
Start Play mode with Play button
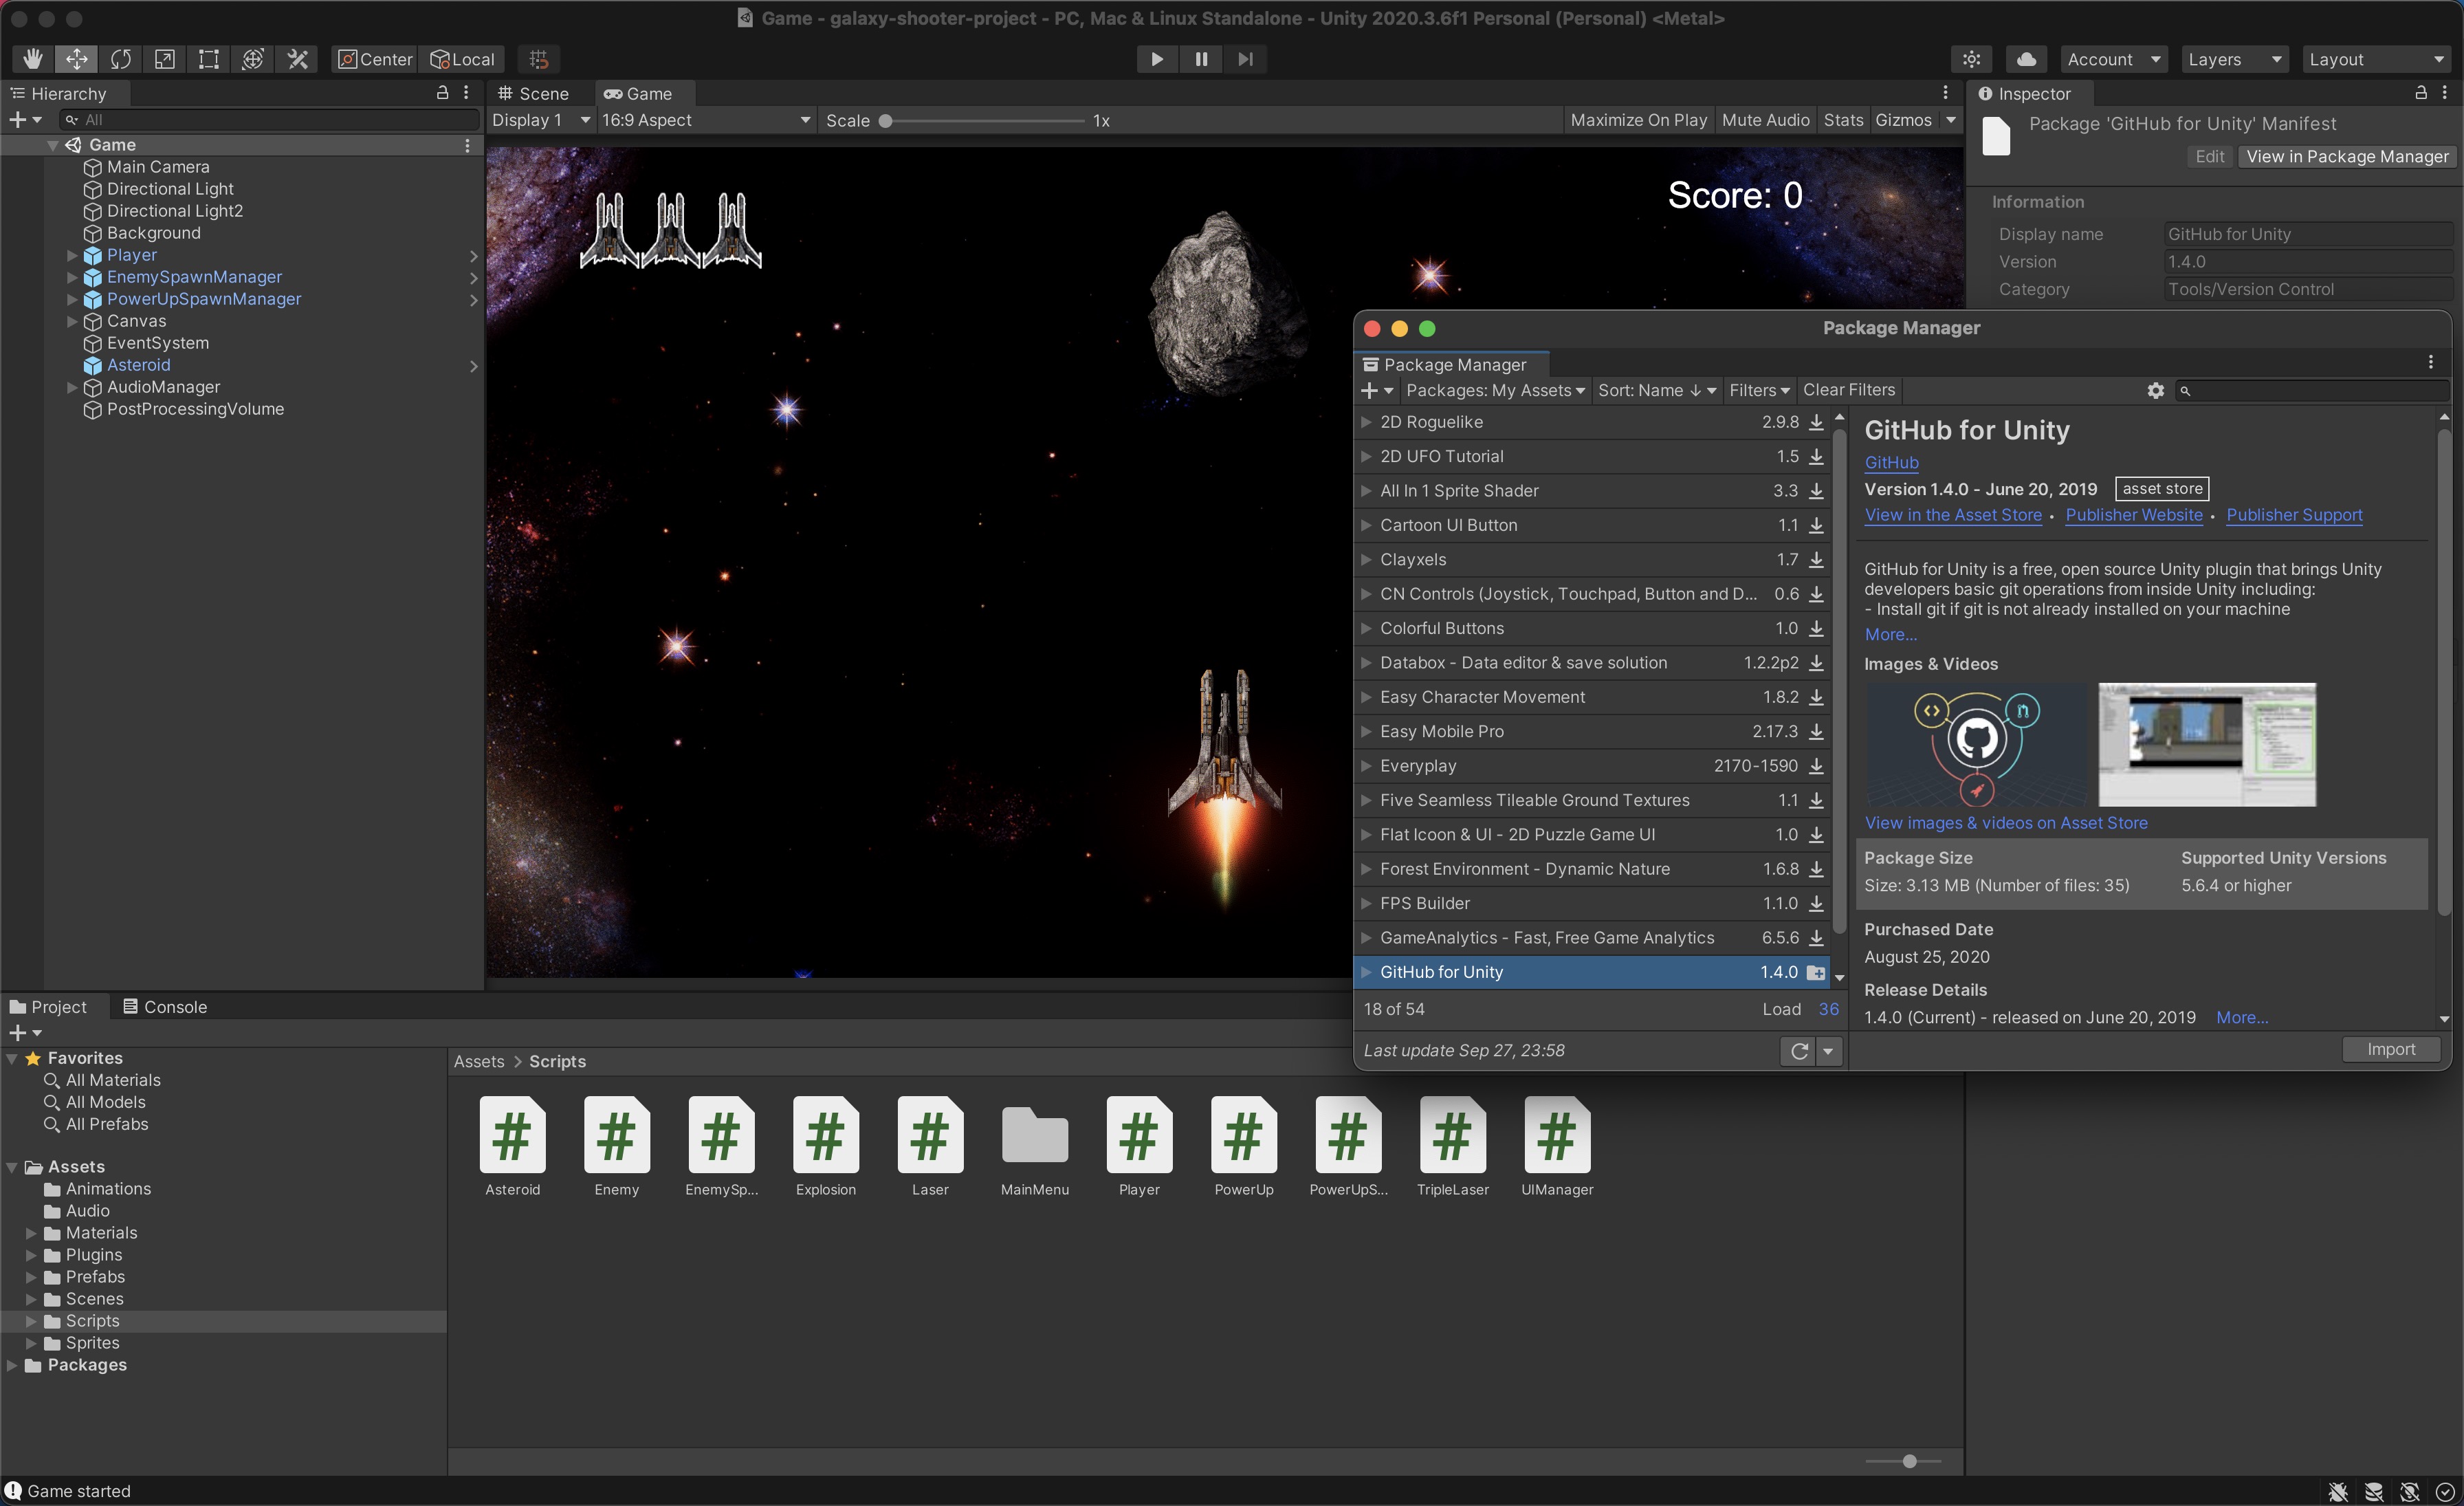(1157, 59)
